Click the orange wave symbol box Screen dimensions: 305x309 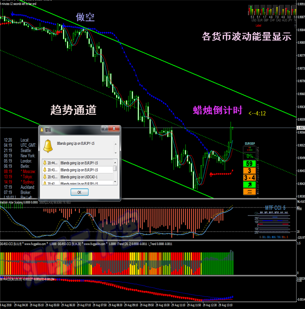point(250,192)
